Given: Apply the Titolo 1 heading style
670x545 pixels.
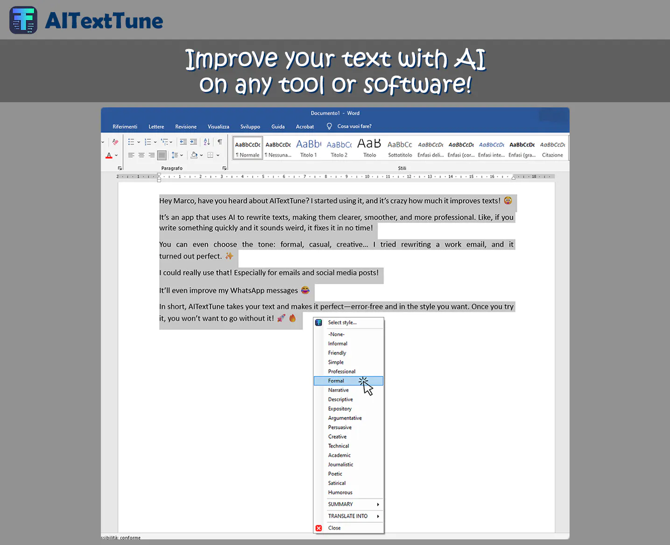Looking at the screenshot, I should pyautogui.click(x=309, y=148).
